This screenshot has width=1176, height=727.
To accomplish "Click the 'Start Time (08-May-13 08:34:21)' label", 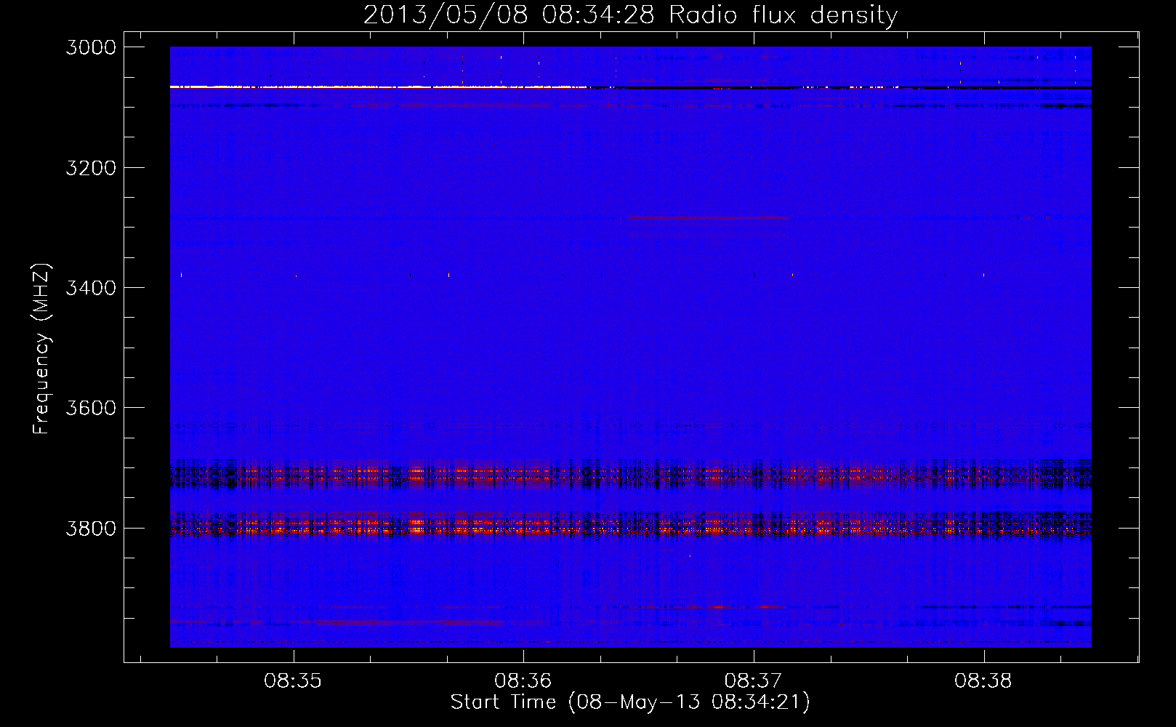I will click(x=630, y=702).
